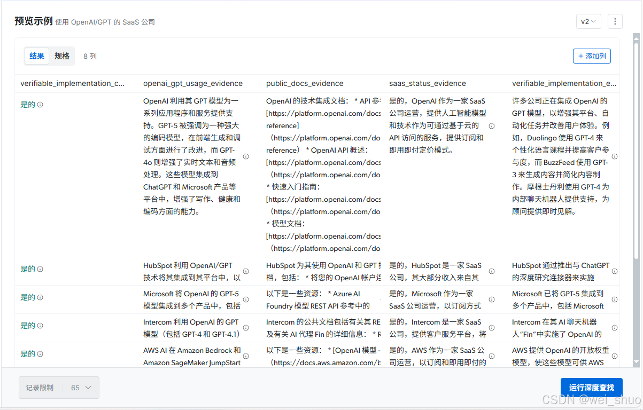This screenshot has width=643, height=410.
Task: Click info icon beside Microsoft GPT-5 implementation cell
Action: [x=615, y=299]
